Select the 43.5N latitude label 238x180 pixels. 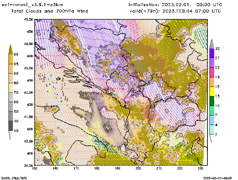pyautogui.click(x=28, y=68)
